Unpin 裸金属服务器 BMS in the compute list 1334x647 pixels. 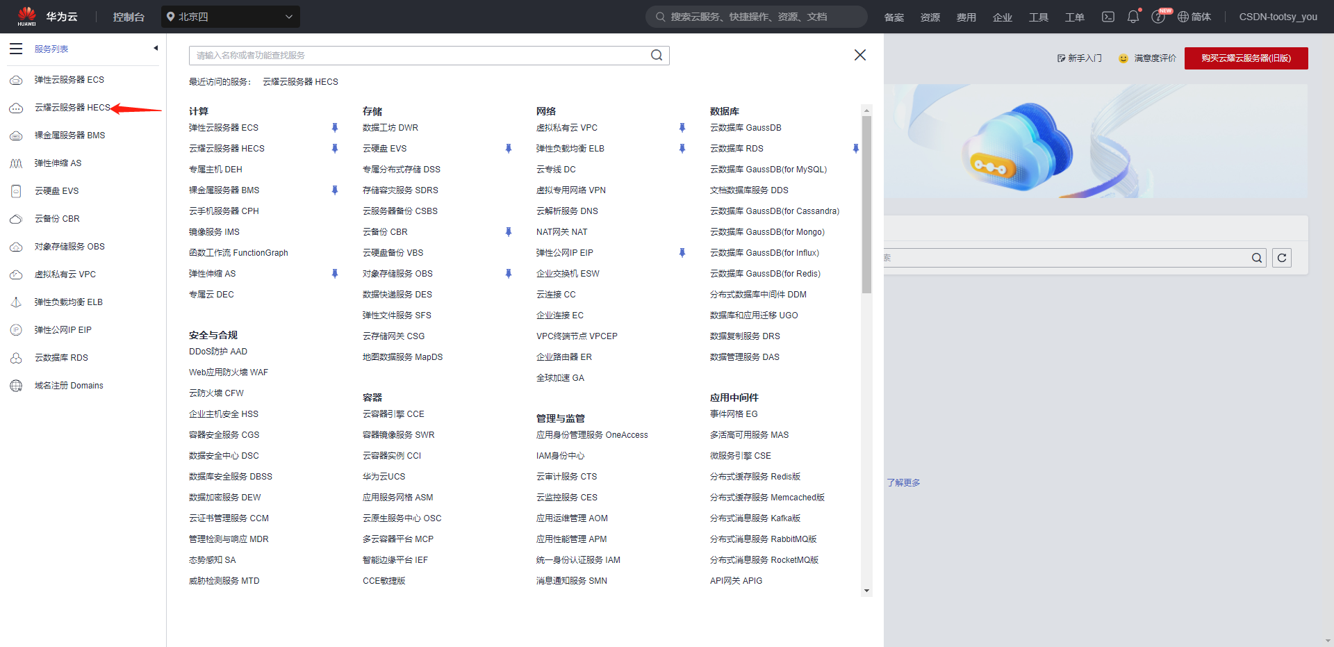click(335, 190)
